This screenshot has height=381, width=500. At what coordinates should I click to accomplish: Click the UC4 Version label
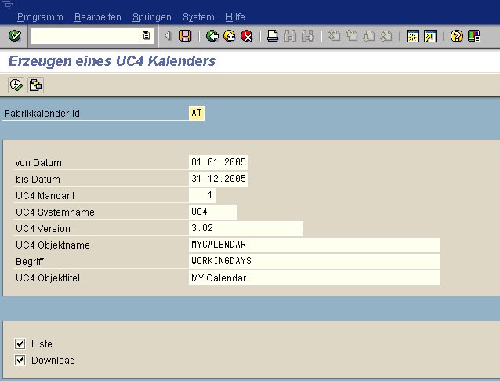click(x=43, y=229)
